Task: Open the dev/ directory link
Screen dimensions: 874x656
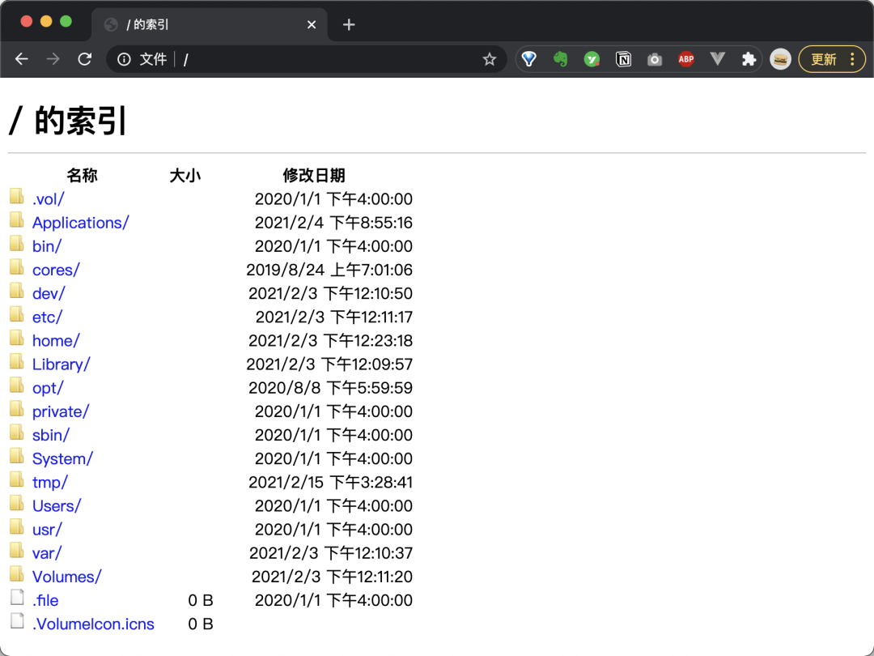Action: pyautogui.click(x=49, y=293)
